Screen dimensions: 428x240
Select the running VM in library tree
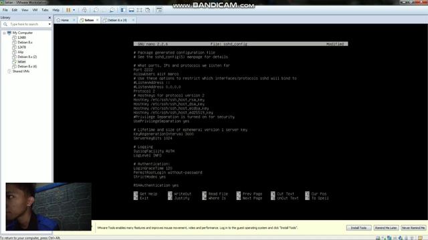(x=21, y=62)
